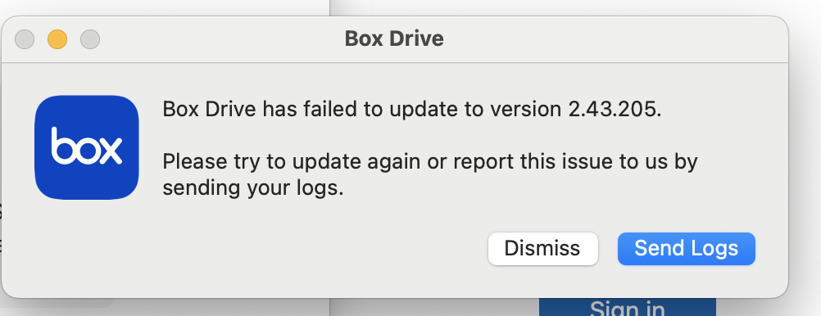This screenshot has height=316, width=821.
Task: Click the Sign in button behind dialog
Action: coord(628,307)
